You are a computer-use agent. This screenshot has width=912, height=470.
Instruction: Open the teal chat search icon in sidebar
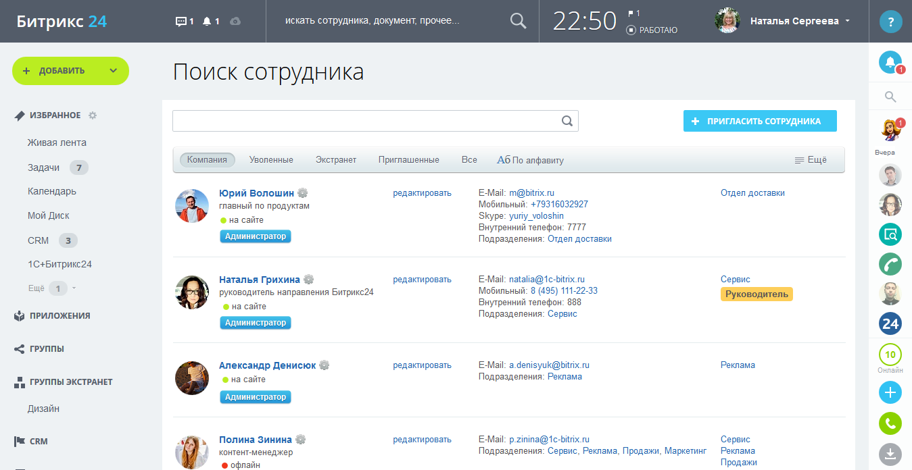click(890, 234)
